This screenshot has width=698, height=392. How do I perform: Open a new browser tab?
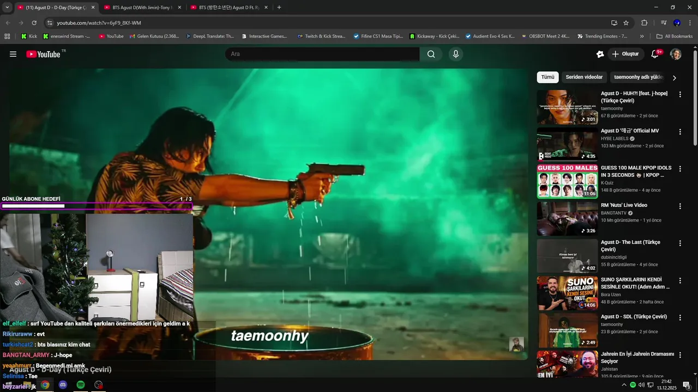point(279,8)
